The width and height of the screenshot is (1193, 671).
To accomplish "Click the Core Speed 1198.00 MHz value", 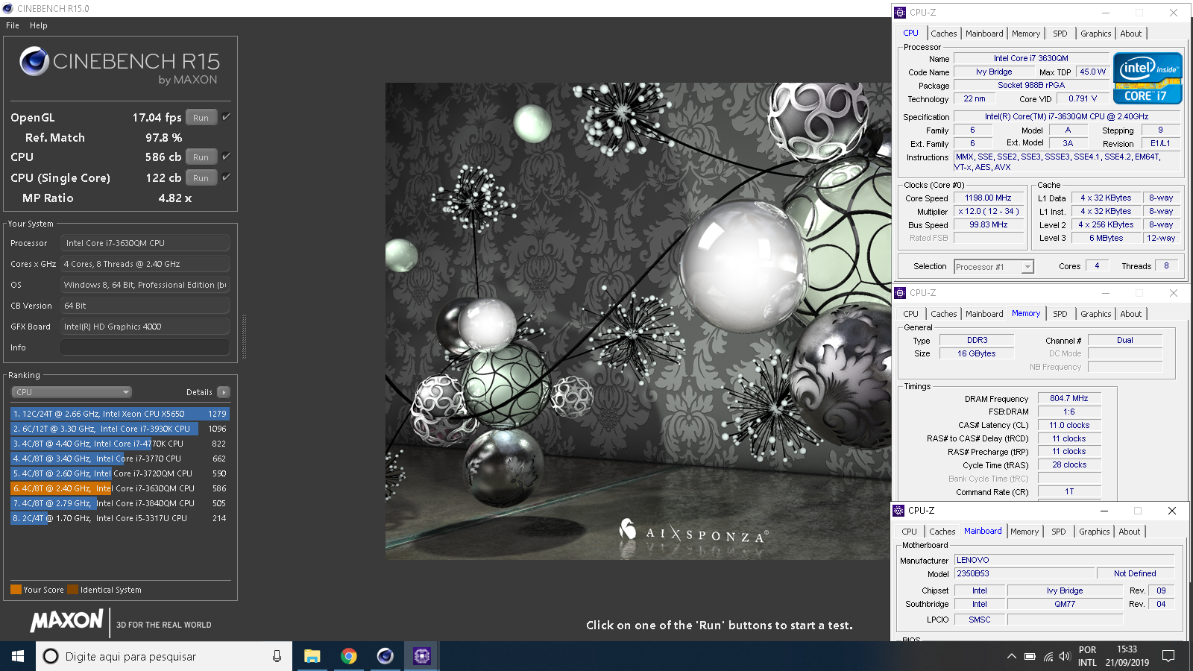I will [x=989, y=198].
